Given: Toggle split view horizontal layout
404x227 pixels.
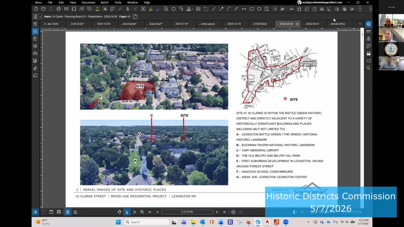Looking at the screenshot, I should [59, 212].
